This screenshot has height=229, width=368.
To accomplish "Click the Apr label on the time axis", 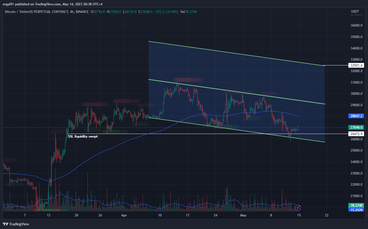I will tap(124, 215).
